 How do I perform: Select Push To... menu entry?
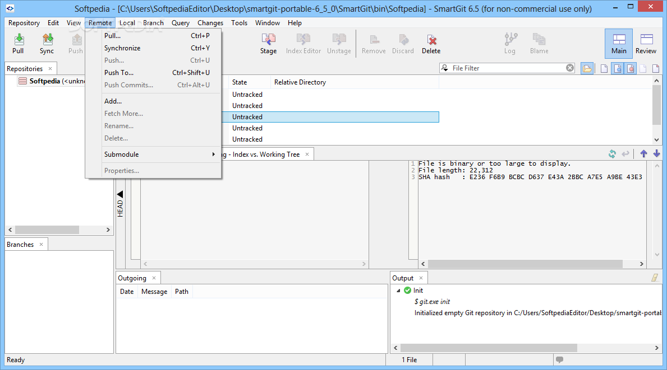point(153,73)
